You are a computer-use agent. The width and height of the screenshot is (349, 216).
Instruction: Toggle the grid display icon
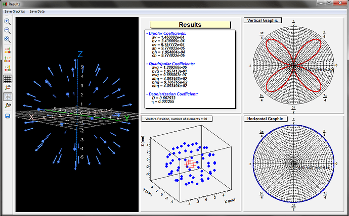8,78
